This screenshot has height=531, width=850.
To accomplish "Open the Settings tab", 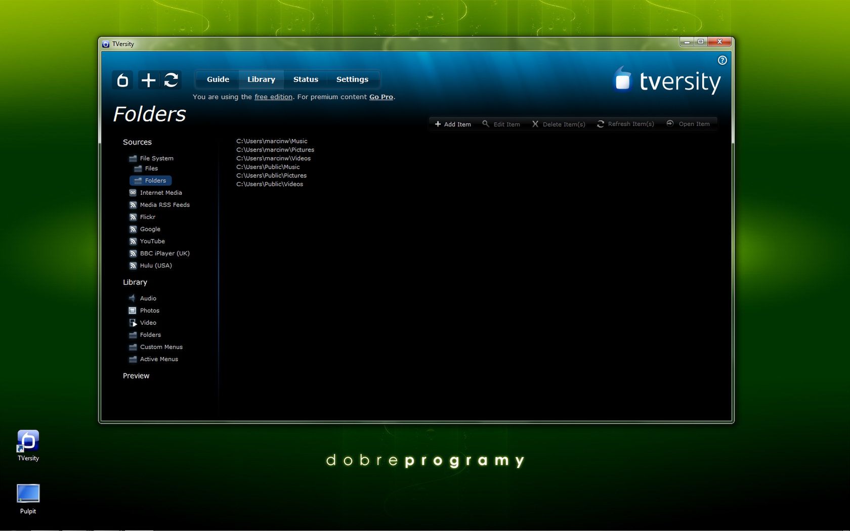I will pos(352,79).
